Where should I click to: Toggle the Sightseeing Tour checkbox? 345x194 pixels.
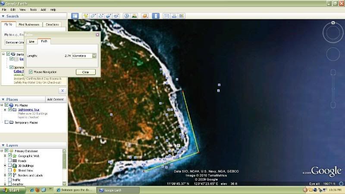(x=10, y=110)
